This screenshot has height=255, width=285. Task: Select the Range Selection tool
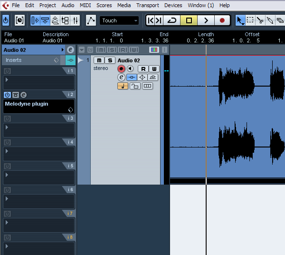[250, 20]
